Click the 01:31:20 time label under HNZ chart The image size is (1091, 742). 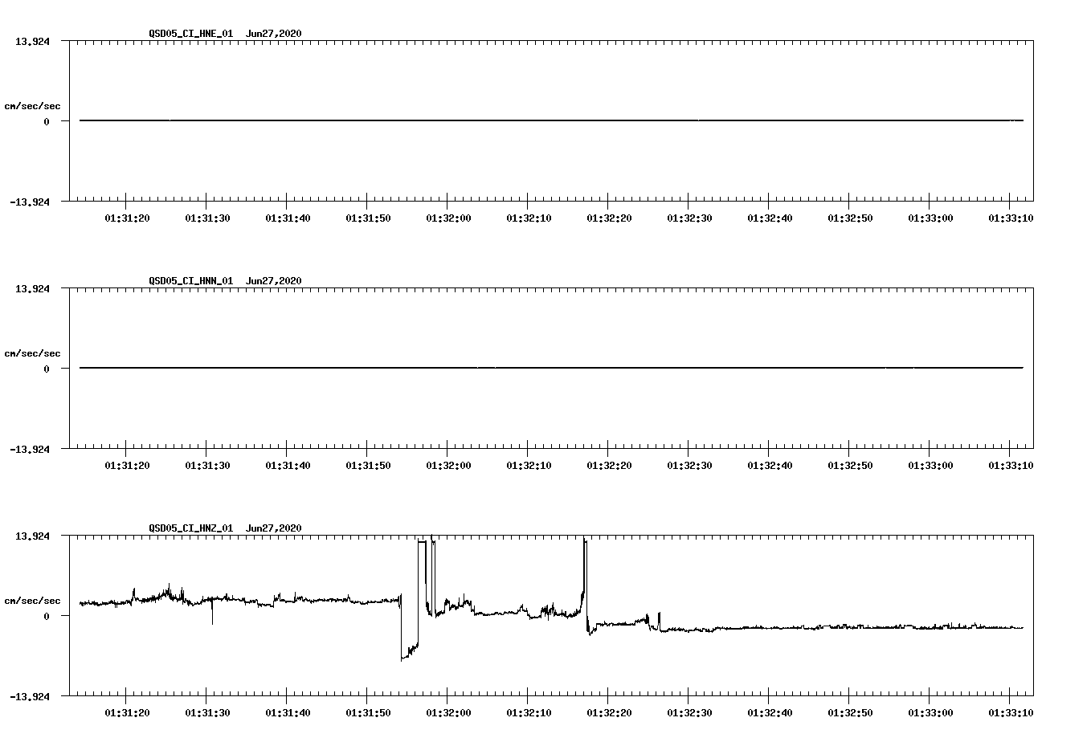point(127,713)
